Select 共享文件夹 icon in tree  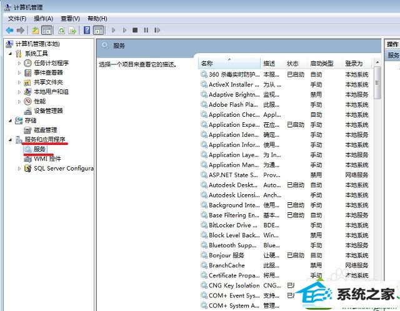[27, 82]
